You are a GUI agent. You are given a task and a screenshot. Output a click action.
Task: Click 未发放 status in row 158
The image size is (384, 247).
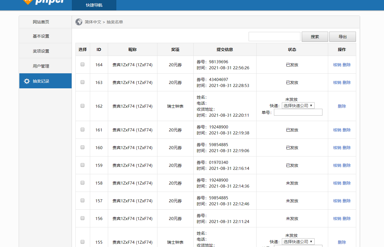292,183
